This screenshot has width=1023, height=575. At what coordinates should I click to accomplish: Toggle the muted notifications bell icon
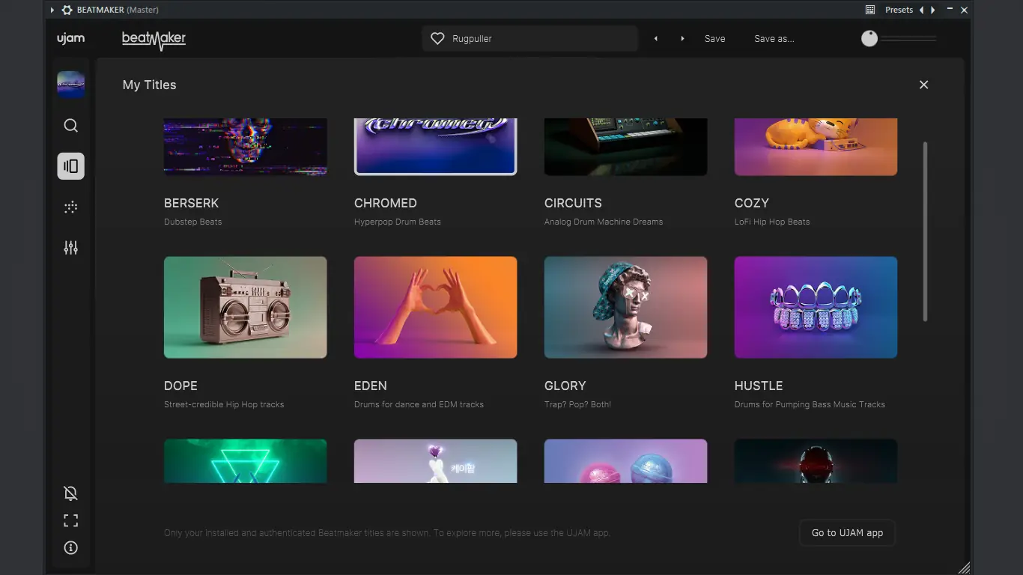70,493
